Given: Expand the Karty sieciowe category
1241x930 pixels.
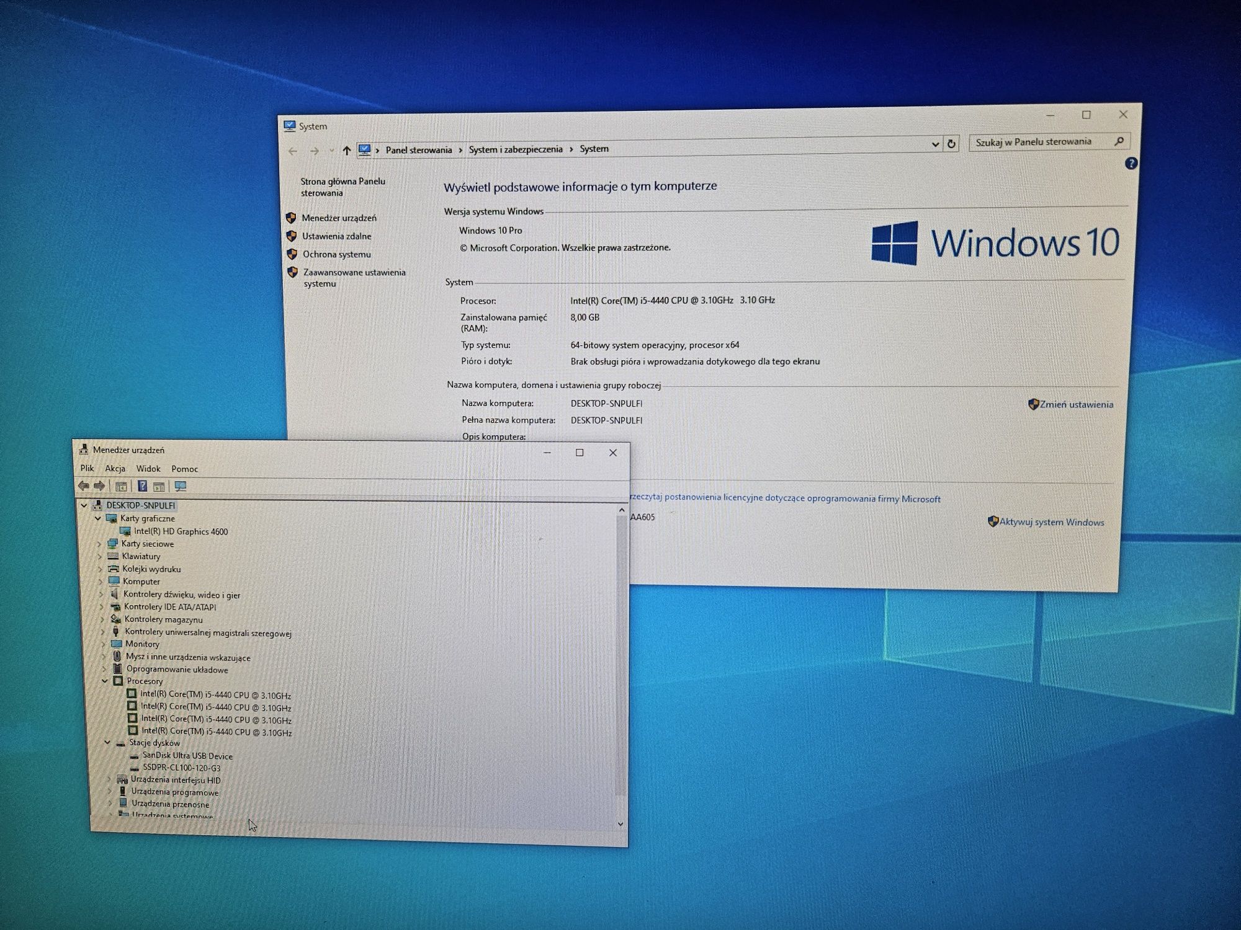Looking at the screenshot, I should tap(99, 544).
